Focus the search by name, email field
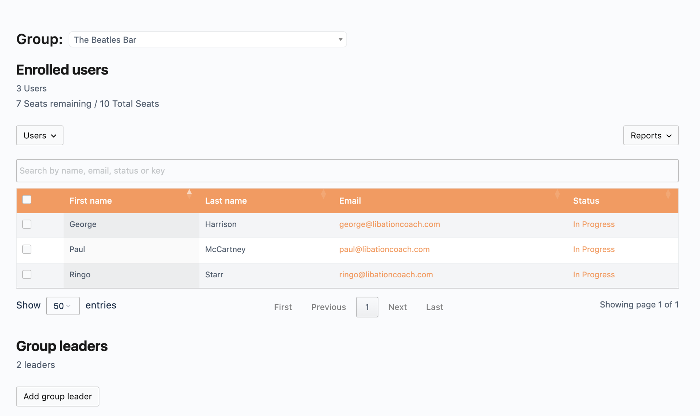Viewport: 700px width, 416px height. (347, 170)
